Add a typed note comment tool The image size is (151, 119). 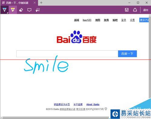coord(29,10)
